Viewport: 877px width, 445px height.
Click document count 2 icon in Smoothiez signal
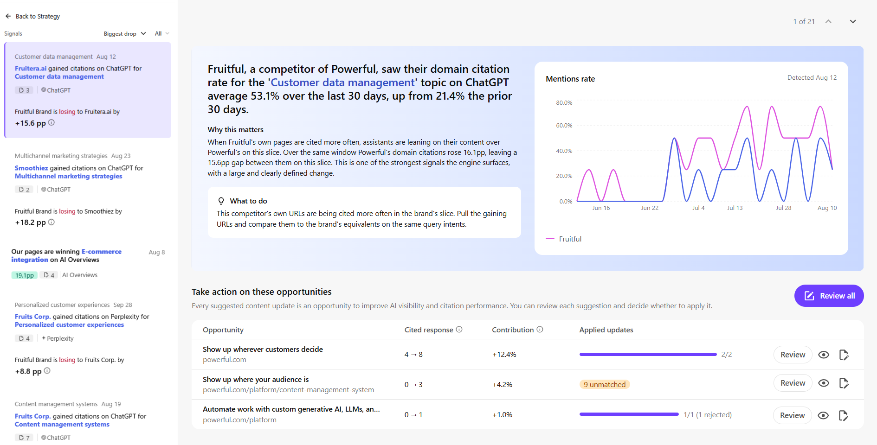pyautogui.click(x=24, y=189)
